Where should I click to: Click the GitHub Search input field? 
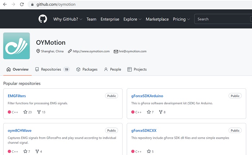tap(223, 19)
